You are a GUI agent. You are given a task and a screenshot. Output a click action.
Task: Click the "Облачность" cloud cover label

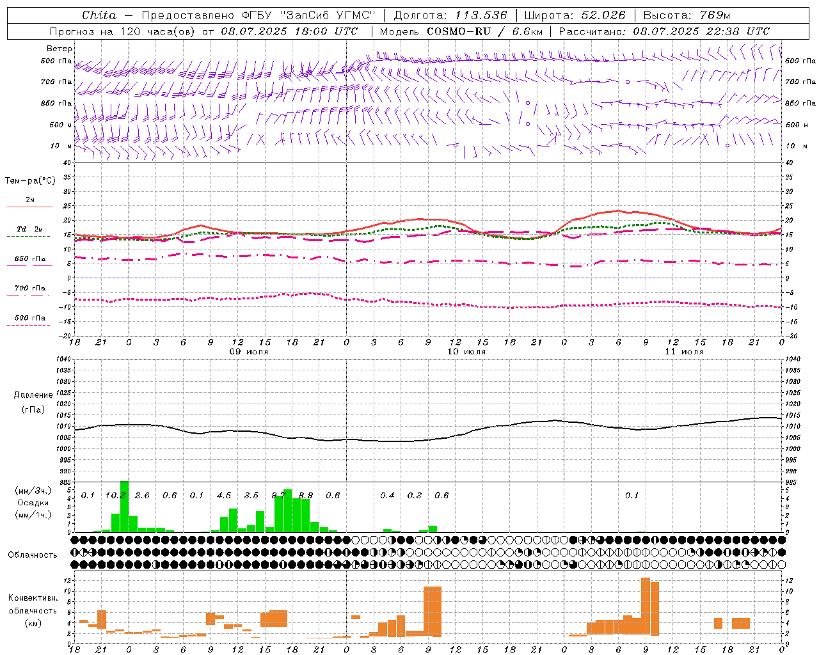pyautogui.click(x=33, y=555)
